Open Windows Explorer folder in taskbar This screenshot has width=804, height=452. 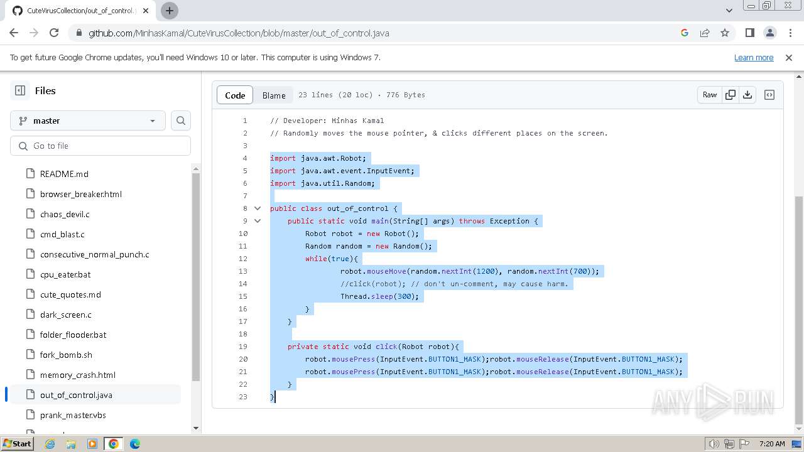pyautogui.click(x=71, y=444)
